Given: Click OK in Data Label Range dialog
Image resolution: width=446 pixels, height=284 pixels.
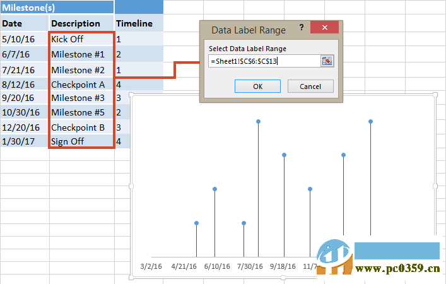Looking at the screenshot, I should (257, 86).
